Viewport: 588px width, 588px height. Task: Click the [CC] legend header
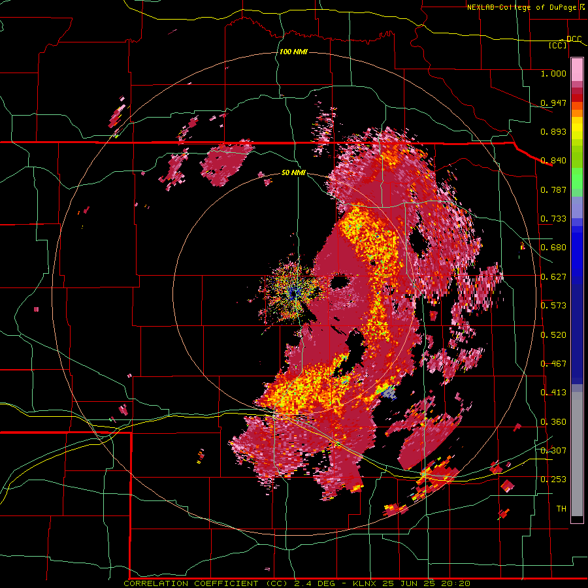[557, 45]
